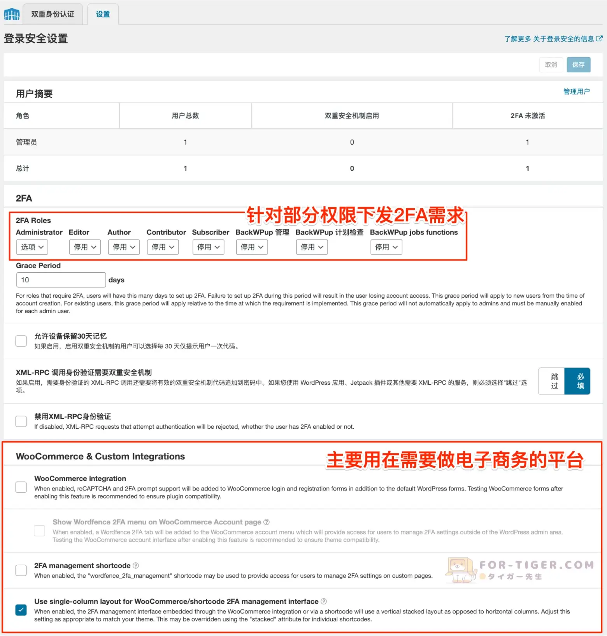Click the Grace Period days input field
Viewport: 607px width, 636px height.
coord(61,280)
